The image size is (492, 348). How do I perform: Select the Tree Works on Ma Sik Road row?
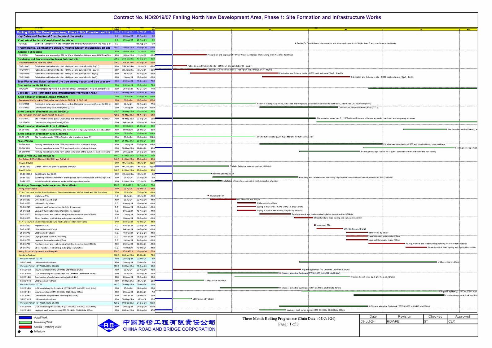click(x=34, y=85)
